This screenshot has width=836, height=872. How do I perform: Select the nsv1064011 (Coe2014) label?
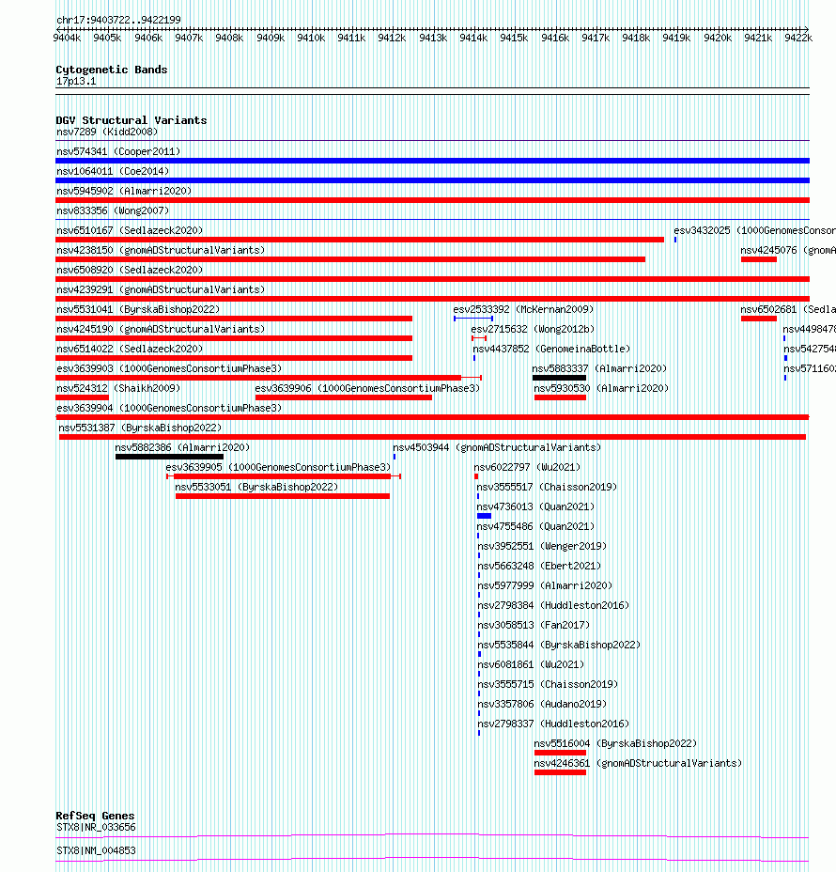tap(113, 171)
